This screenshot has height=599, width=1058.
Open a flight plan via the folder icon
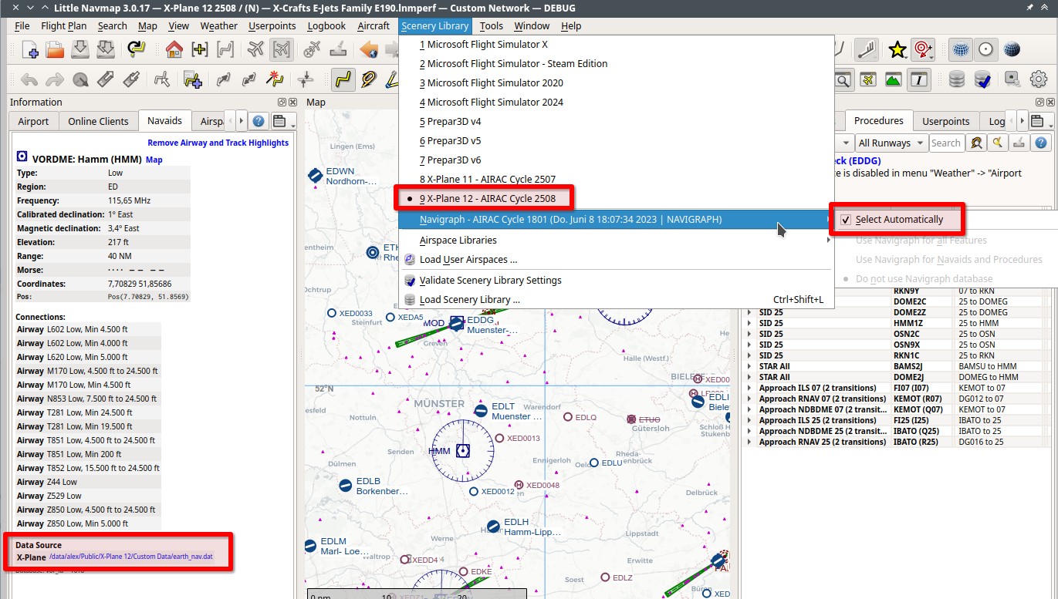55,50
